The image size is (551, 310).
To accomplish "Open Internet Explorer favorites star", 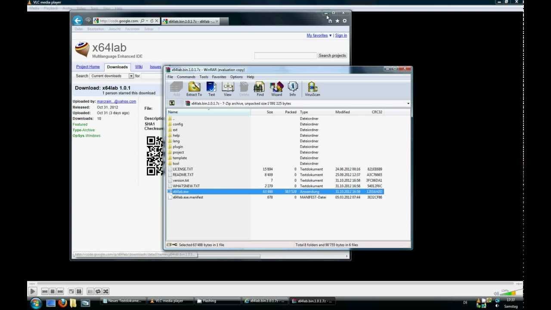I will pos(337,21).
